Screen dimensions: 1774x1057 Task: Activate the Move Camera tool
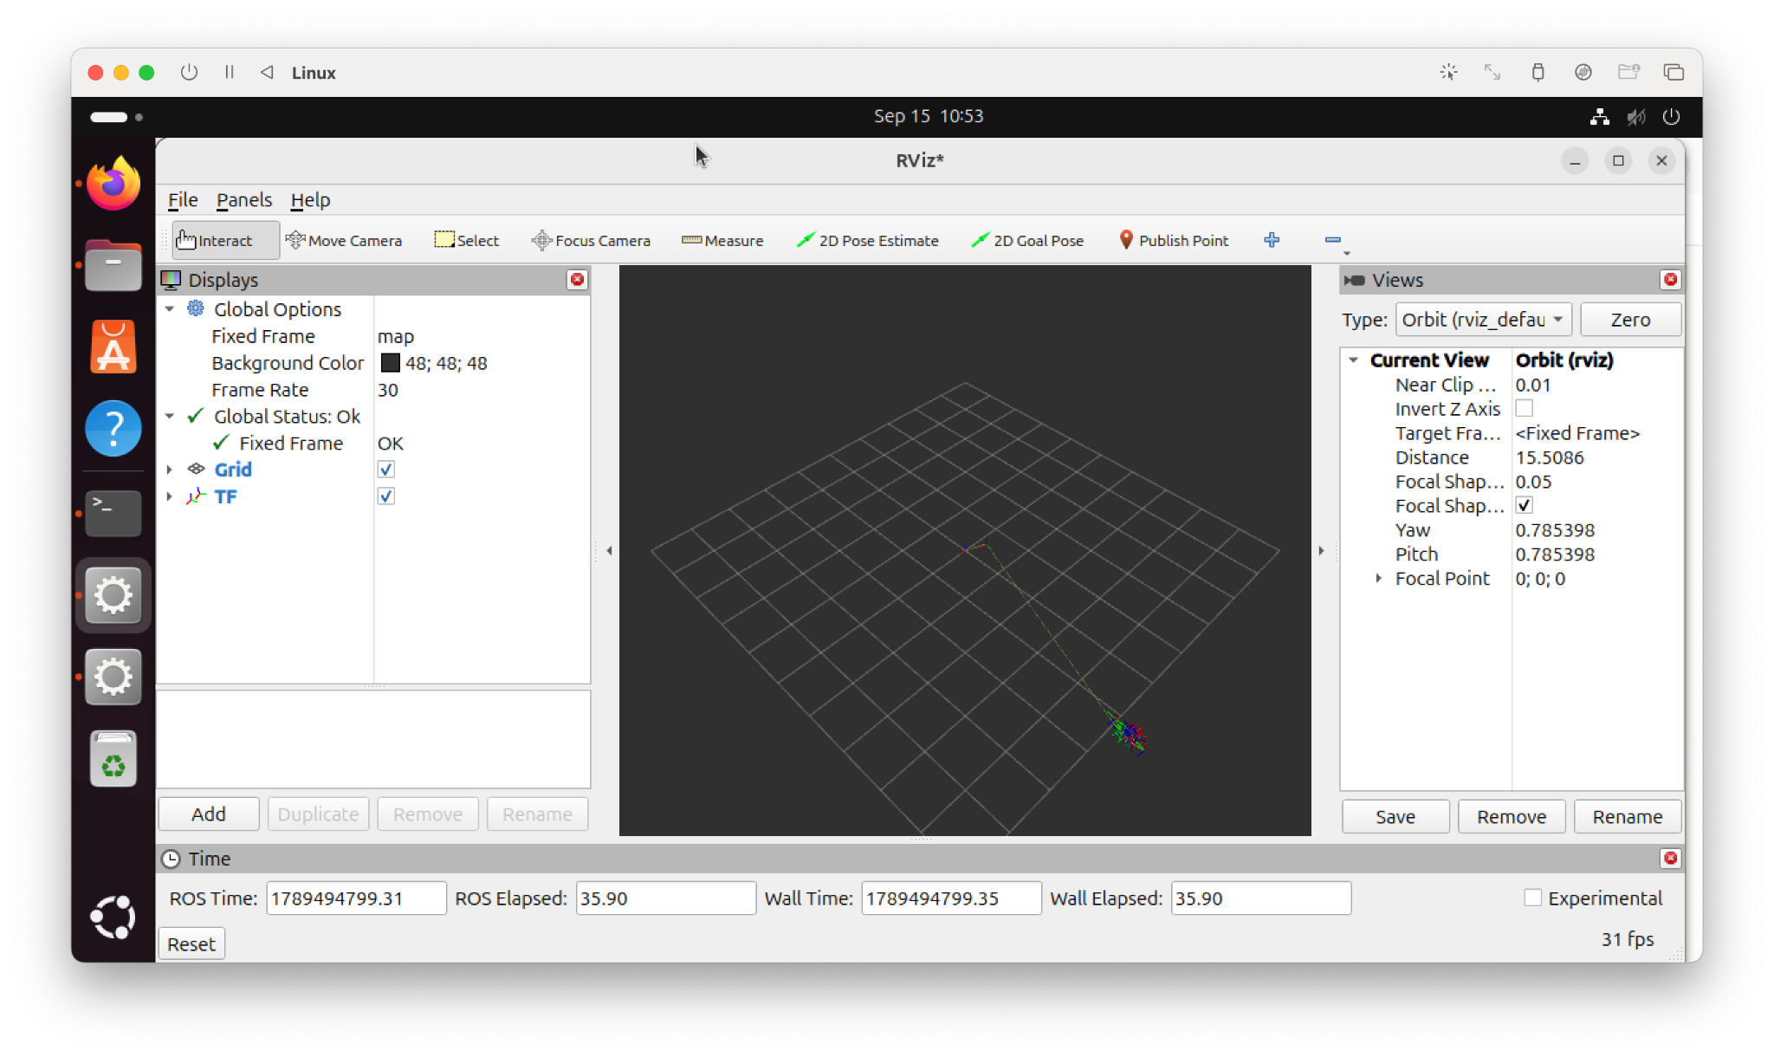(x=344, y=240)
